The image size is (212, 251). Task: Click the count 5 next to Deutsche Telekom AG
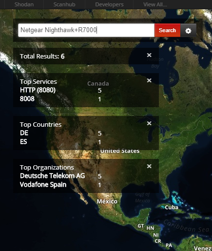click(99, 176)
